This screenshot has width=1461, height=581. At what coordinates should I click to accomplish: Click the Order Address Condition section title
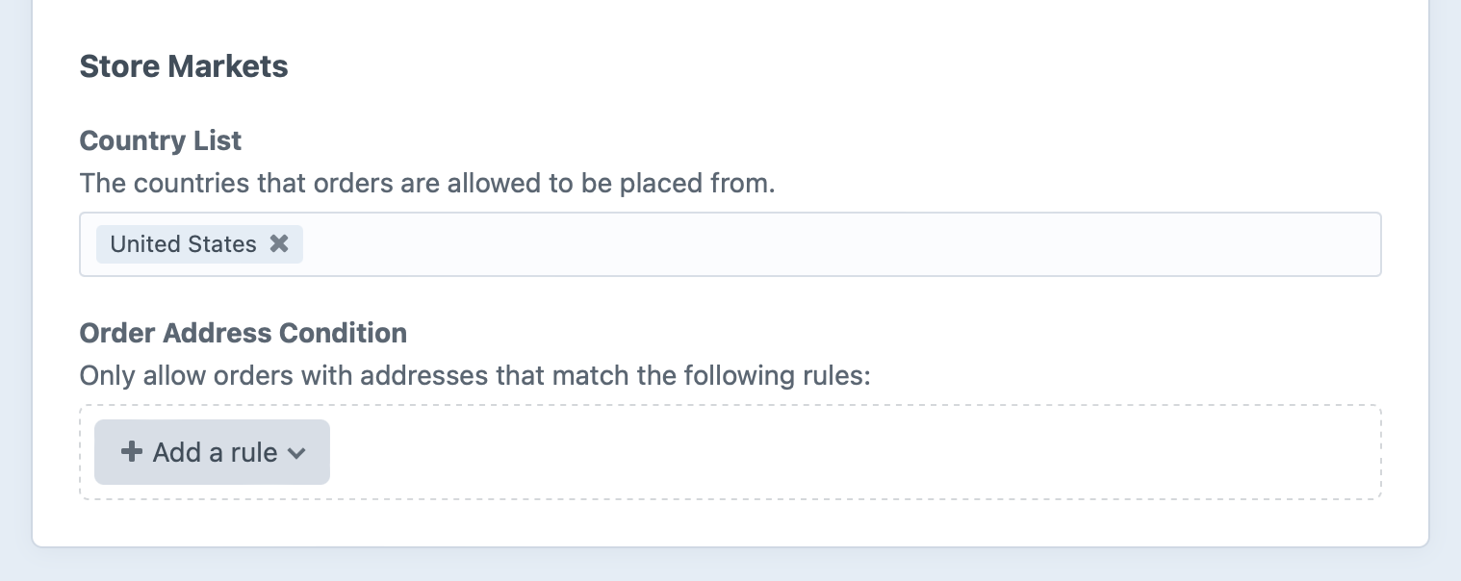point(243,333)
